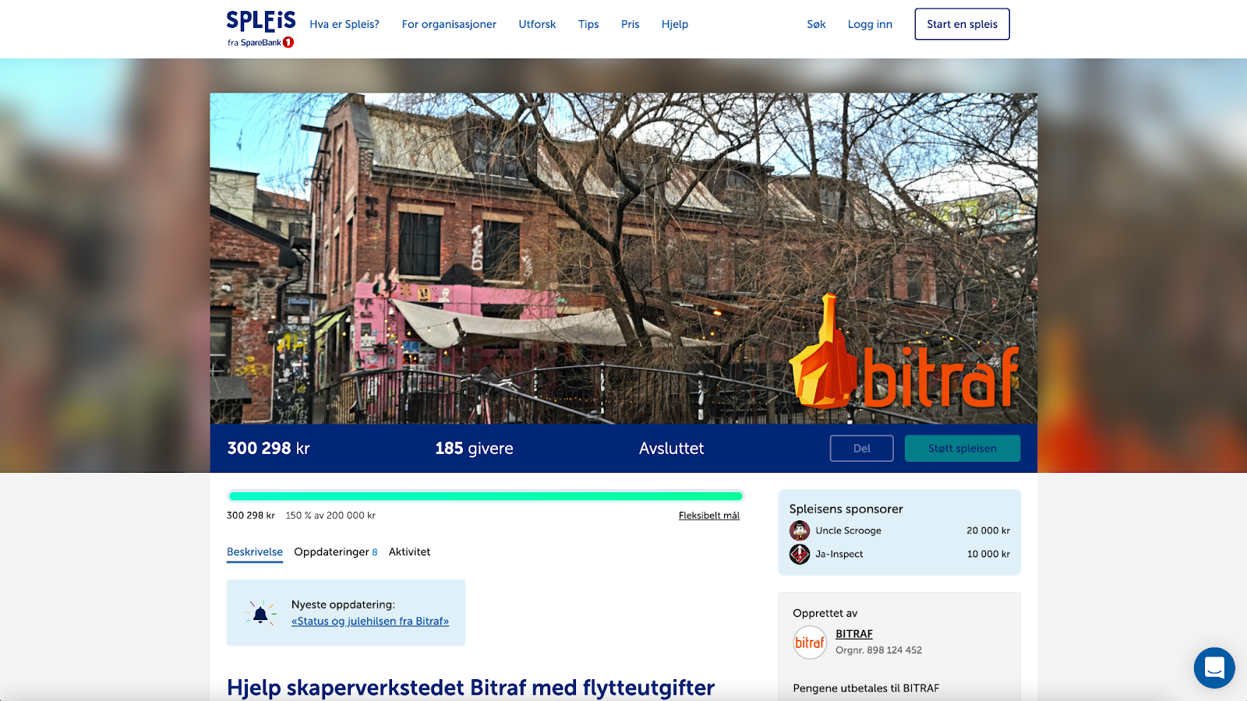Screen dimensions: 1247x701
Task: Click Søk in the header
Action: [x=816, y=24]
